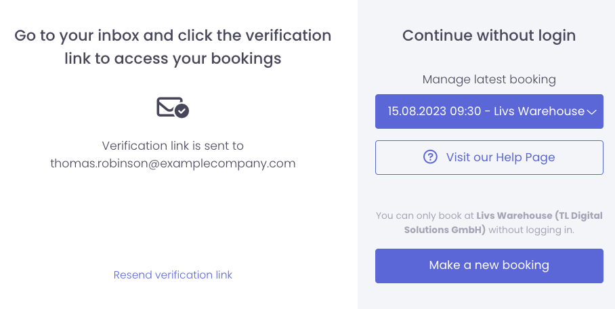The width and height of the screenshot is (615, 309).
Task: Click the chevron arrow on booking selector
Action: (x=591, y=112)
